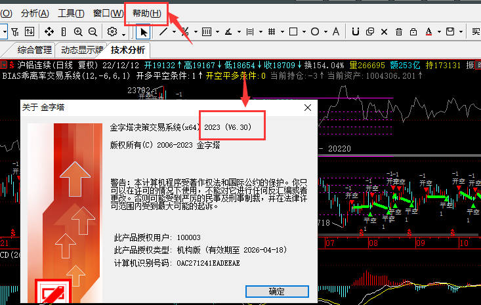Select the vertical ruler measure tool

[64, 31]
